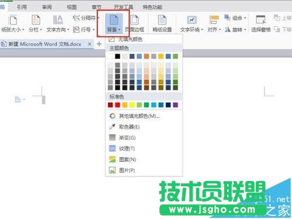
Task: Expand the 文字方向 dropdown arrow
Action: click(68, 30)
